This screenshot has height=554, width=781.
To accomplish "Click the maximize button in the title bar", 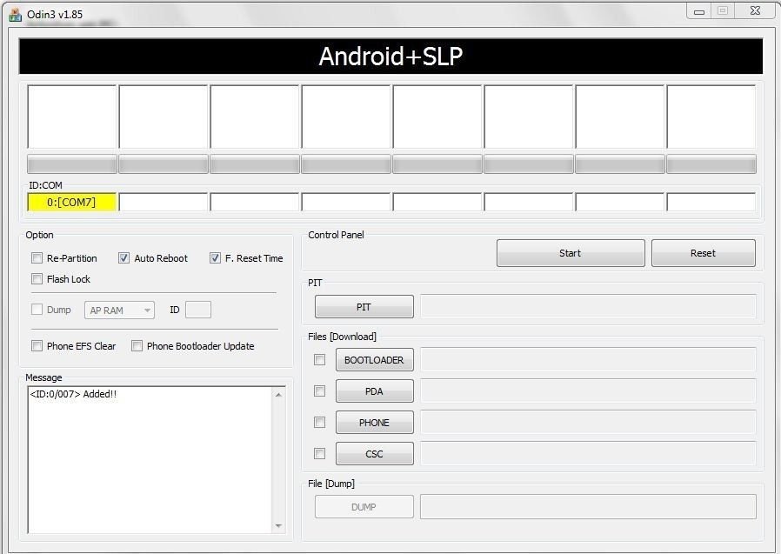I will pyautogui.click(x=723, y=11).
